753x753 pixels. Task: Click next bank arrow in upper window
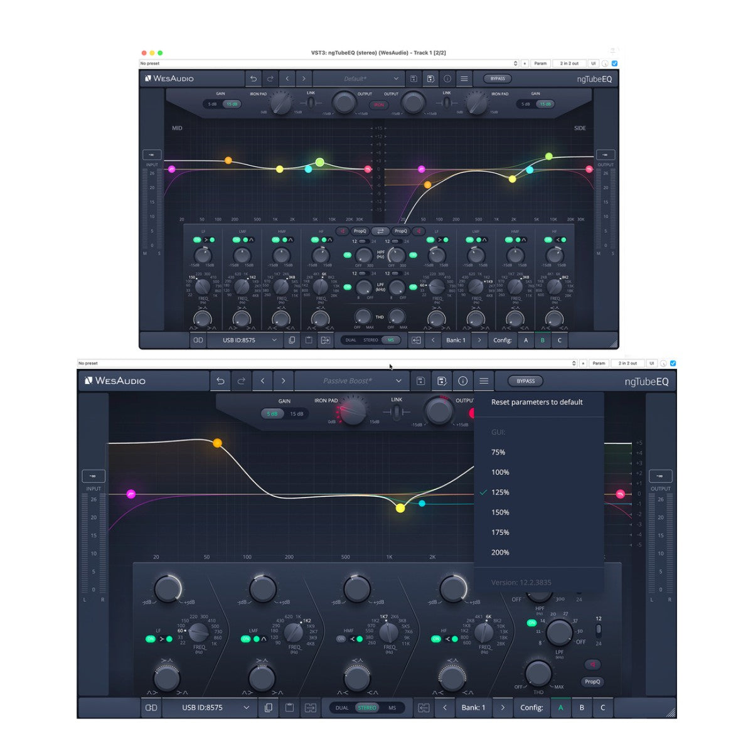coord(479,340)
